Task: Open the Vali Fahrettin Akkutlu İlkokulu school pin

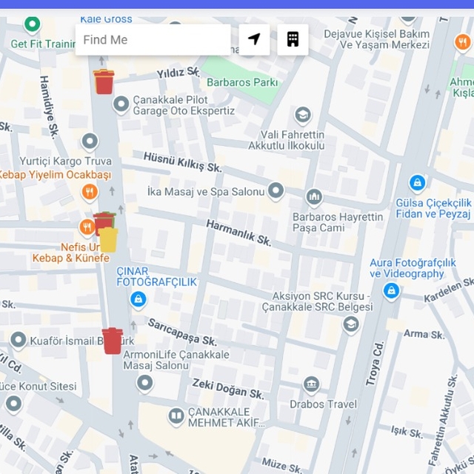Action: [x=302, y=115]
